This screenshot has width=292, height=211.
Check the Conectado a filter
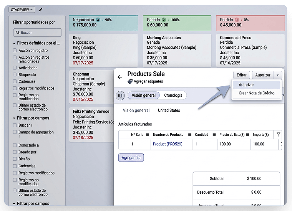point(15,145)
